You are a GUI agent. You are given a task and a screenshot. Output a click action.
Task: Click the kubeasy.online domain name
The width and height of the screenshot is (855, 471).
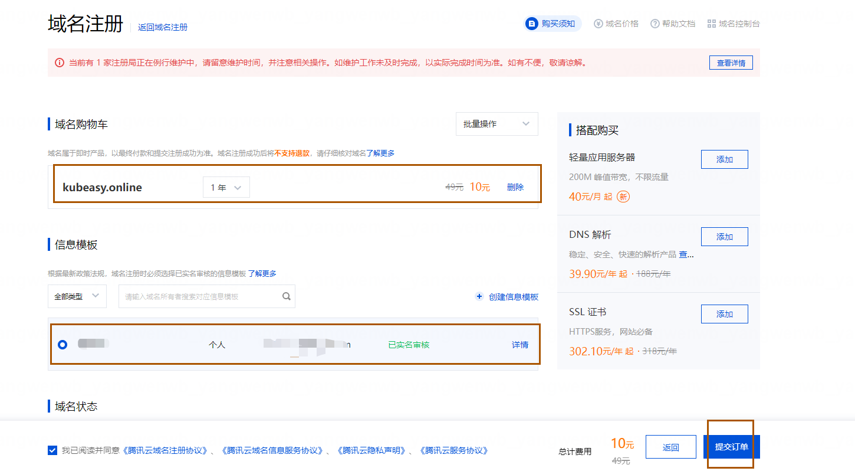click(103, 188)
